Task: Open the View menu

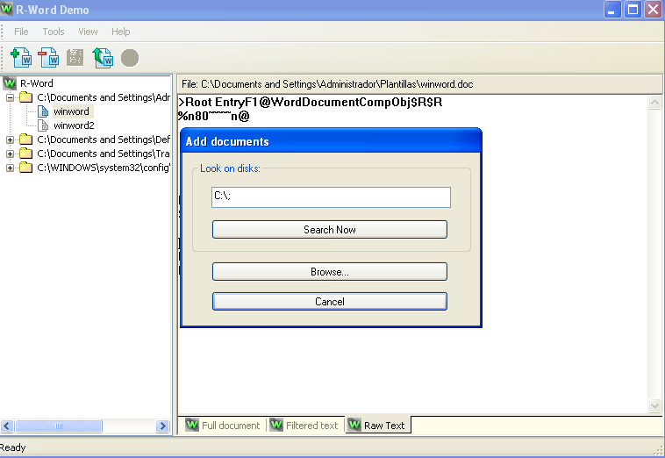Action: point(88,32)
